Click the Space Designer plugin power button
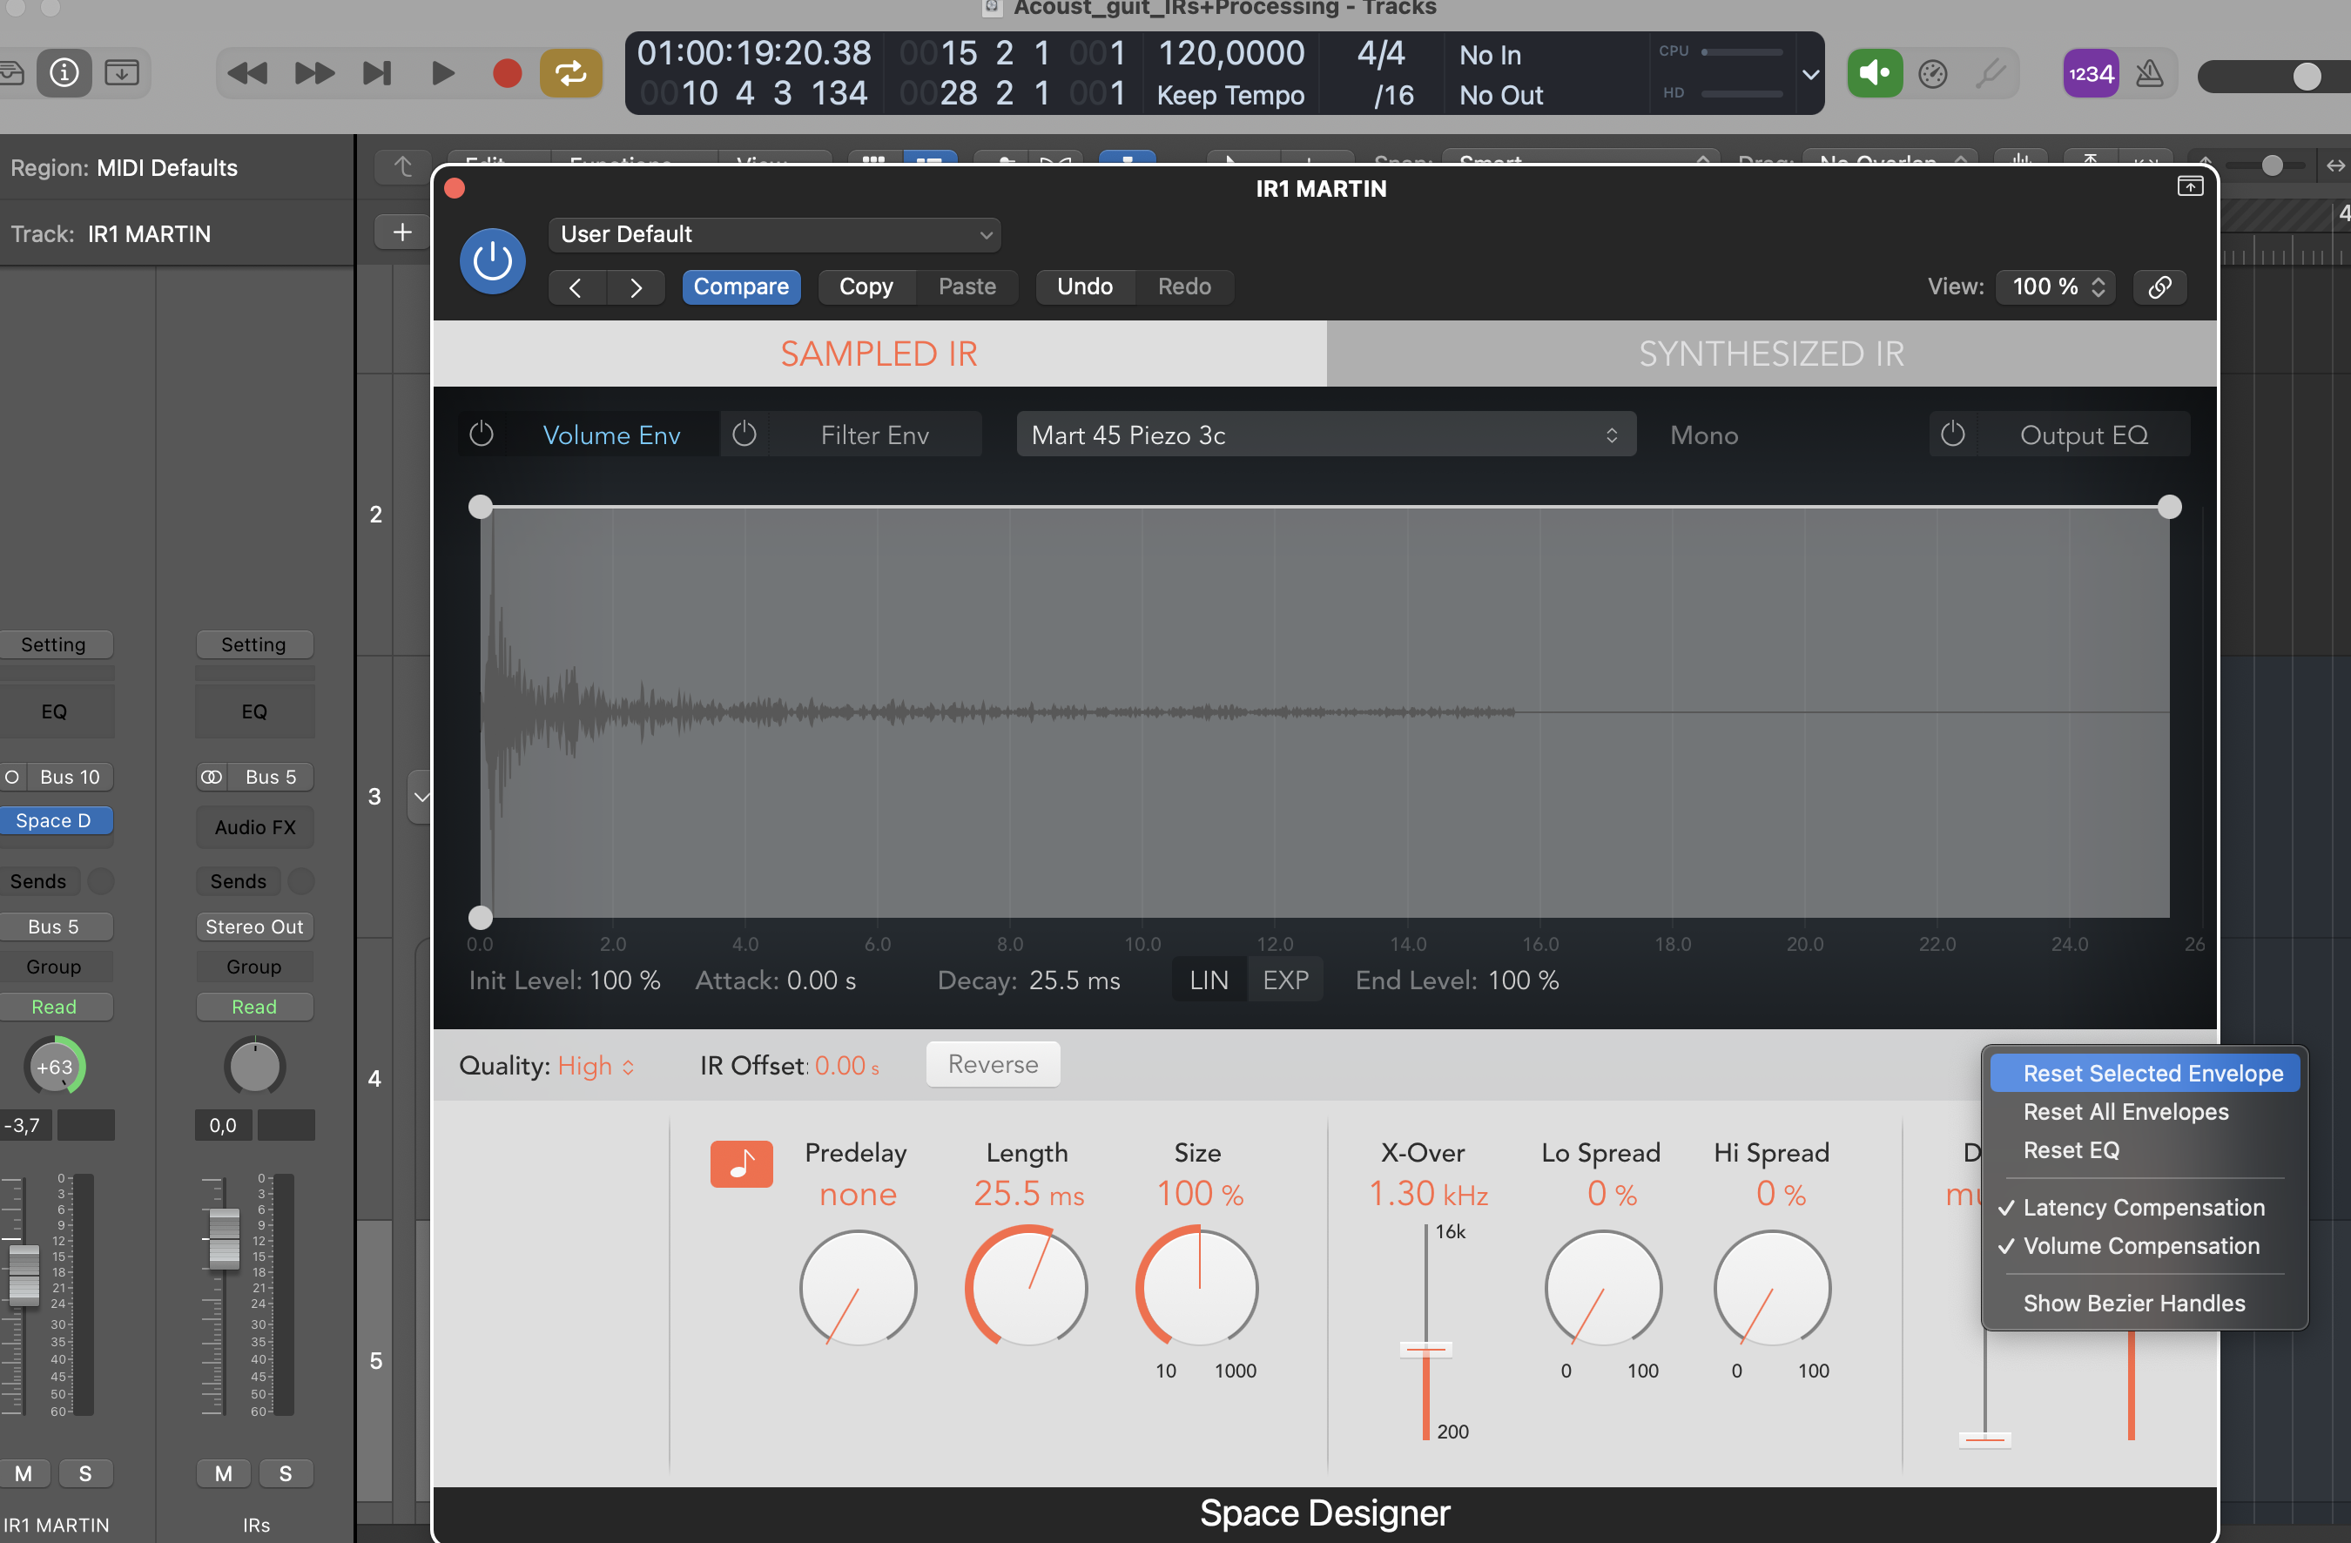The height and width of the screenshot is (1543, 2351). [x=492, y=262]
